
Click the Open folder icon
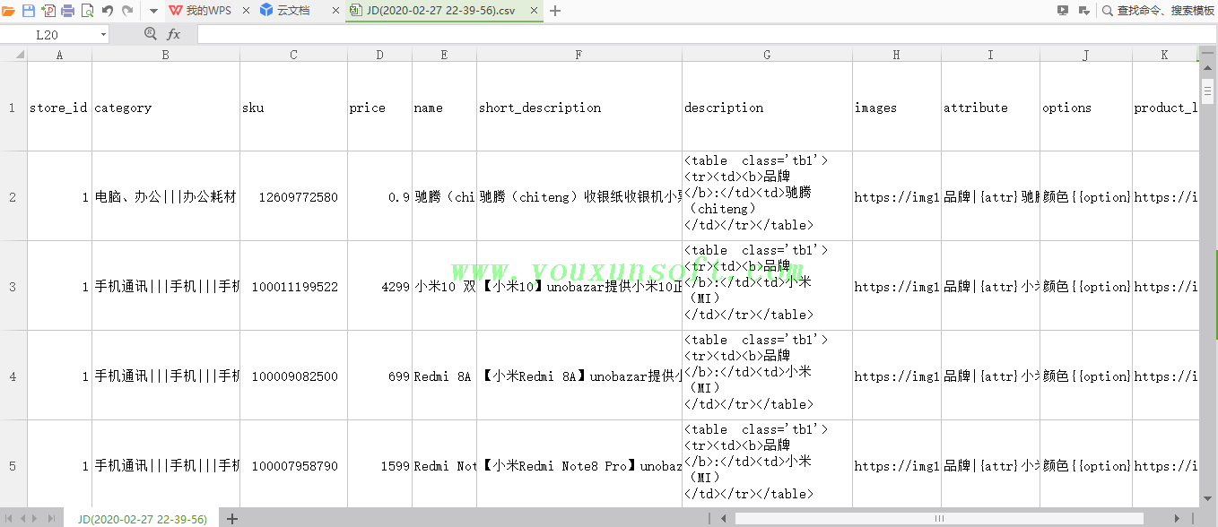pyautogui.click(x=8, y=11)
